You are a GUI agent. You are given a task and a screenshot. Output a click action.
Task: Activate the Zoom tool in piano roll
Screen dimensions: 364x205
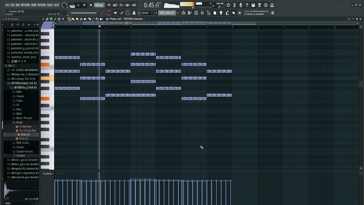[97, 19]
